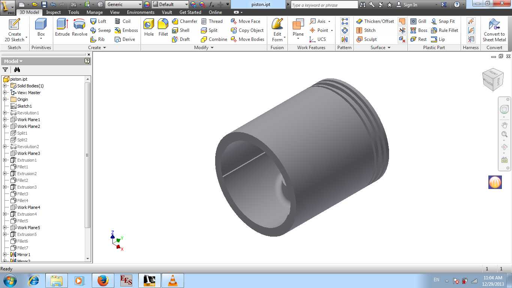Select the Extrude tool
The image size is (512, 288).
[62, 27]
